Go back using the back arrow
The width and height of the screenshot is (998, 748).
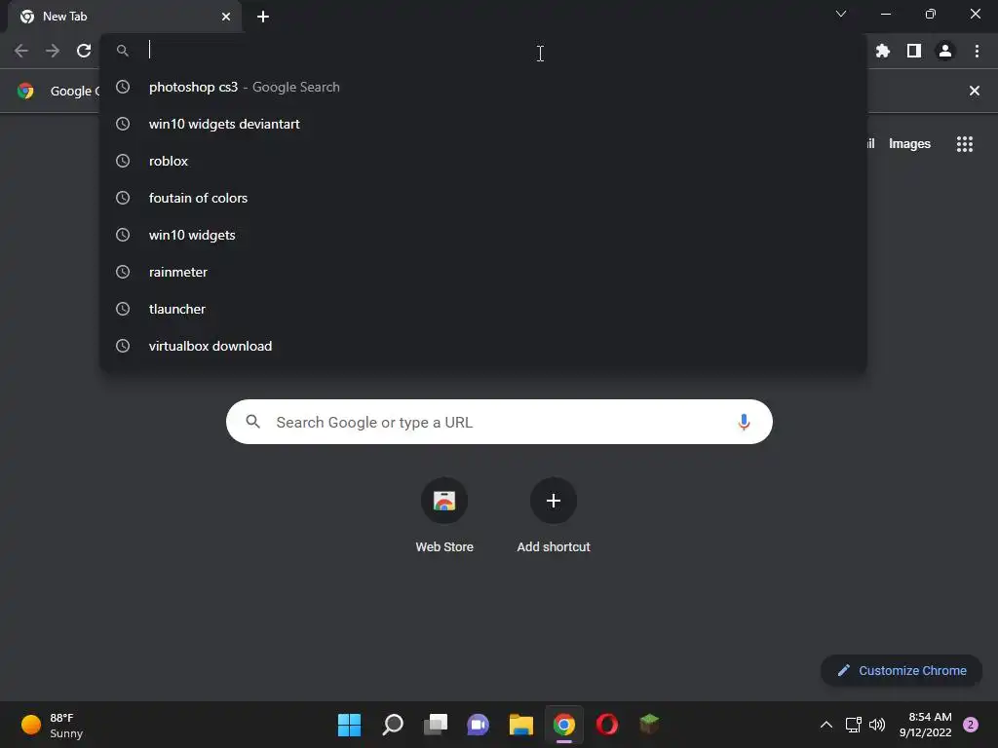tap(21, 51)
